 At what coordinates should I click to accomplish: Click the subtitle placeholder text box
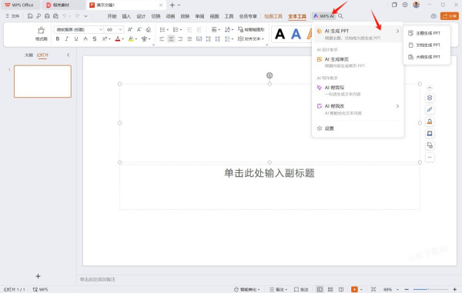click(x=269, y=187)
